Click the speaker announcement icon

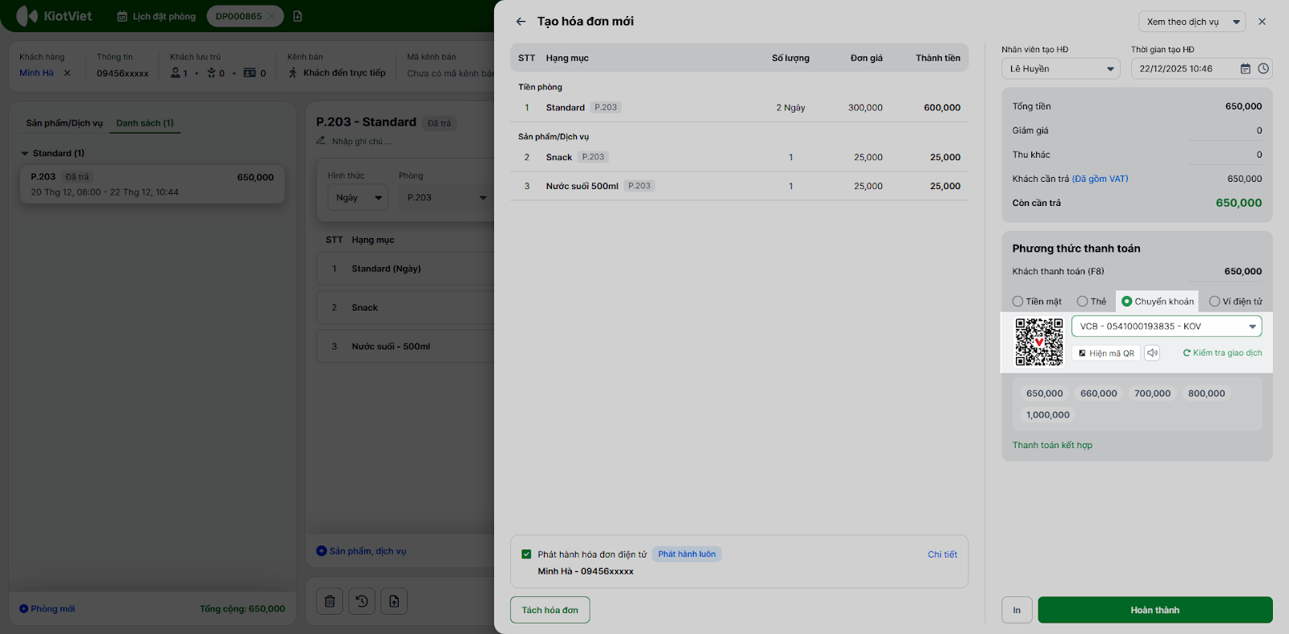[1153, 353]
